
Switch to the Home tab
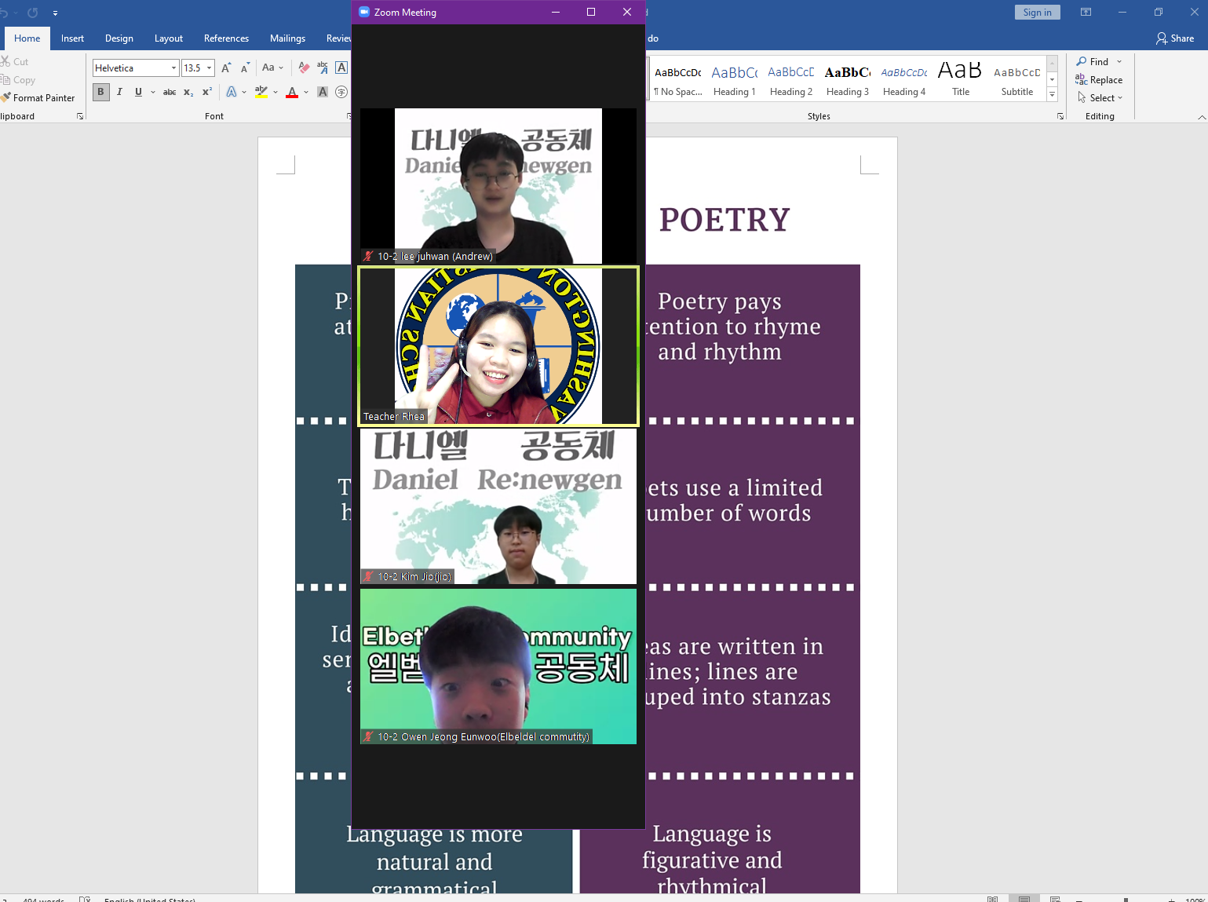tap(27, 38)
